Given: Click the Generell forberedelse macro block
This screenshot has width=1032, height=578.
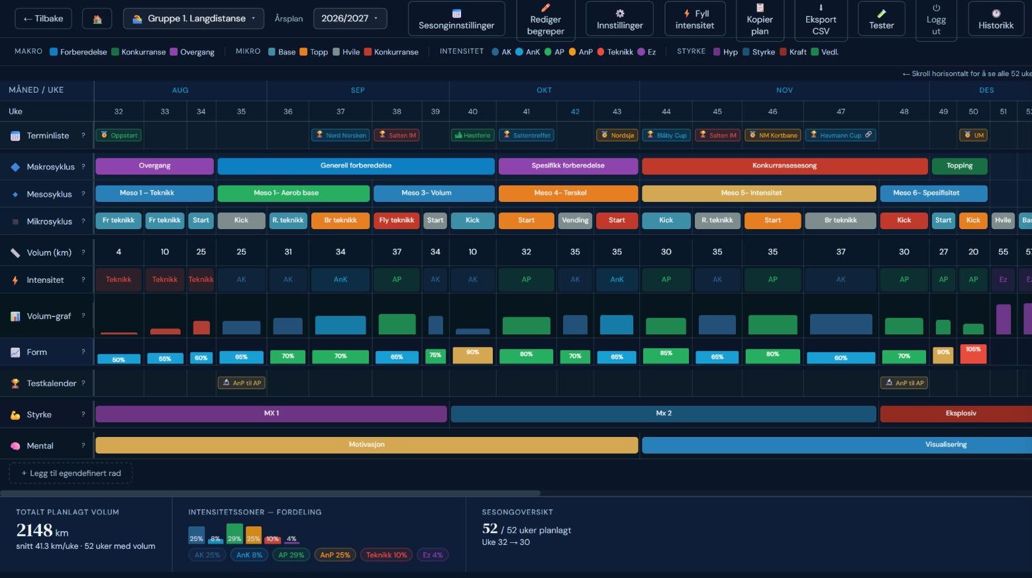Looking at the screenshot, I should [356, 166].
